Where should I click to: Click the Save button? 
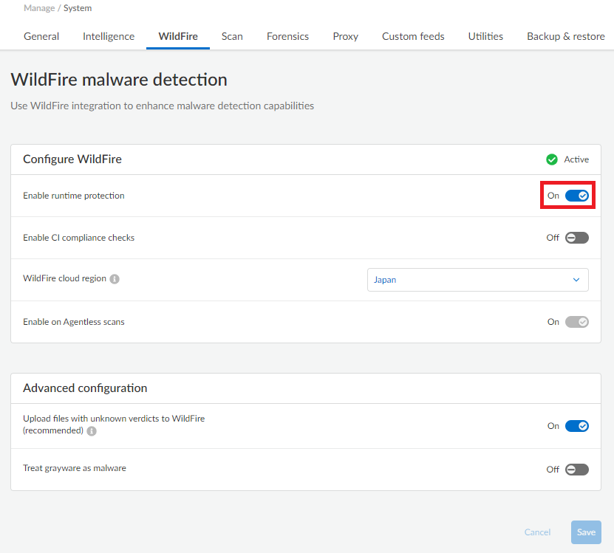pos(586,532)
